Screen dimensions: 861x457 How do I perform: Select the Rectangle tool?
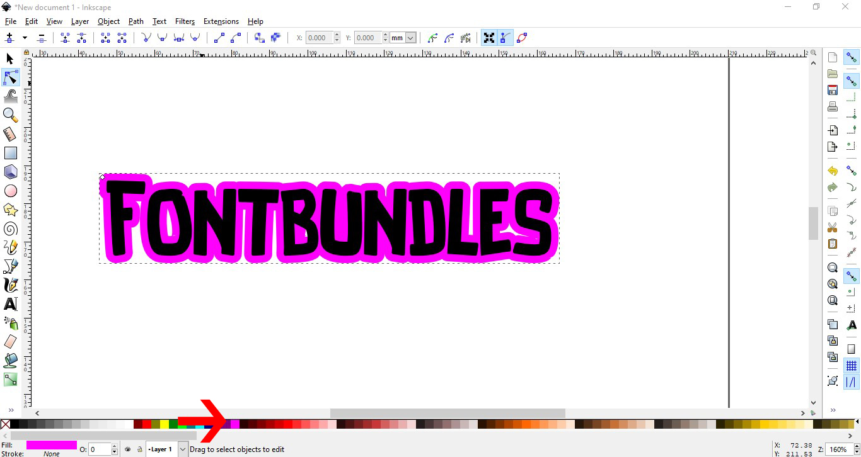[x=10, y=153]
